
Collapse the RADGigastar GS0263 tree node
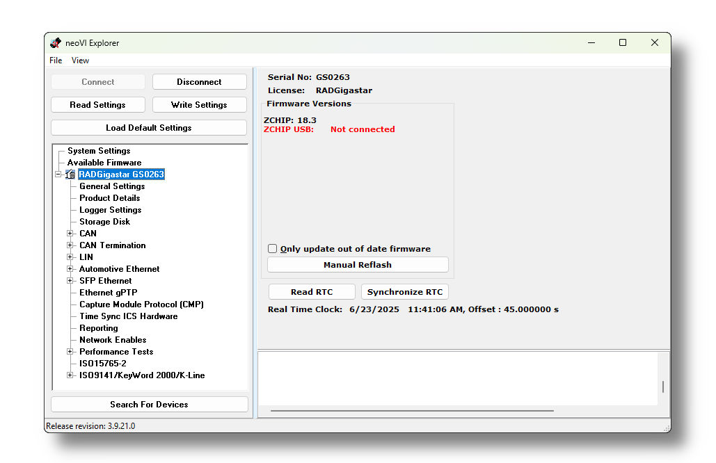click(58, 174)
